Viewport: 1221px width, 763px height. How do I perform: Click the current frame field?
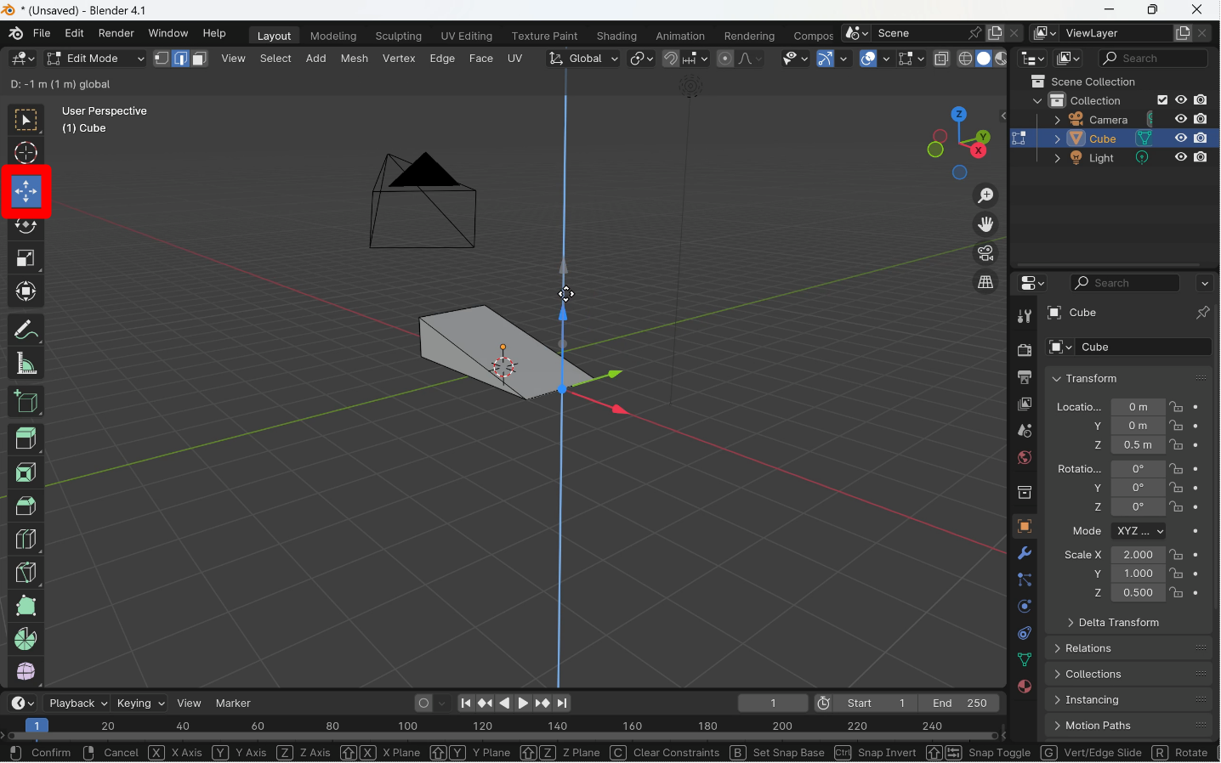coord(773,704)
